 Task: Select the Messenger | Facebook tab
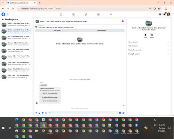click(x=21, y=3)
